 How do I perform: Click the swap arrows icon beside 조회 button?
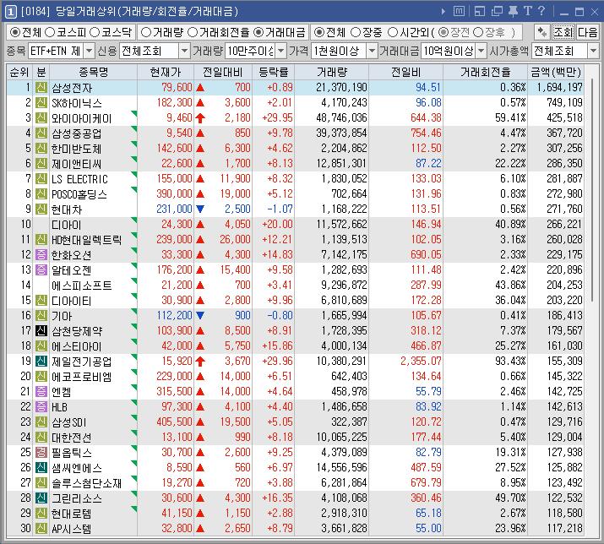click(542, 32)
